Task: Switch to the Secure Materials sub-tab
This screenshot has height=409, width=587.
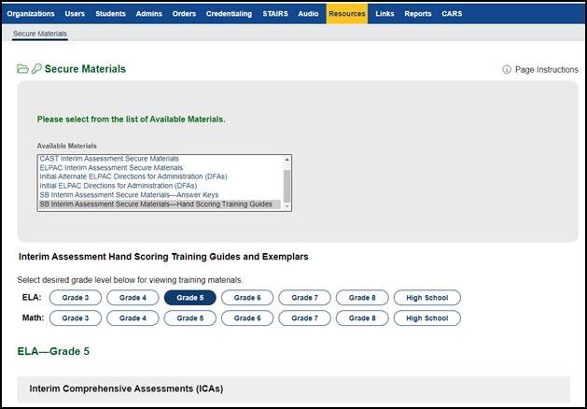Action: 40,34
